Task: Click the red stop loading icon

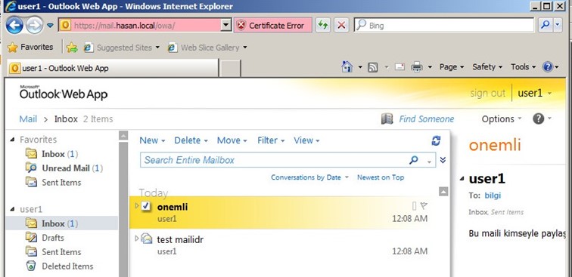Action: coord(341,26)
